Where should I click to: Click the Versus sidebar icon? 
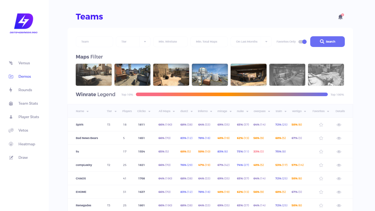[x=11, y=63]
